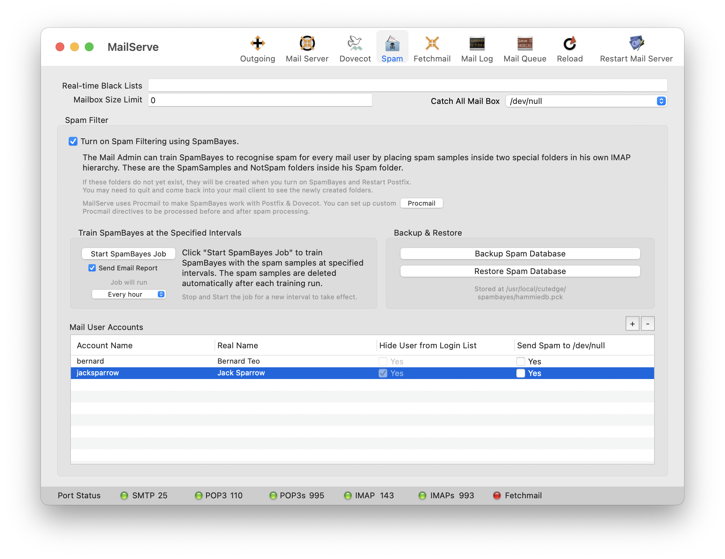Disable Spam Filtering using SpamBayes checkbox
This screenshot has width=725, height=559.
click(x=73, y=142)
